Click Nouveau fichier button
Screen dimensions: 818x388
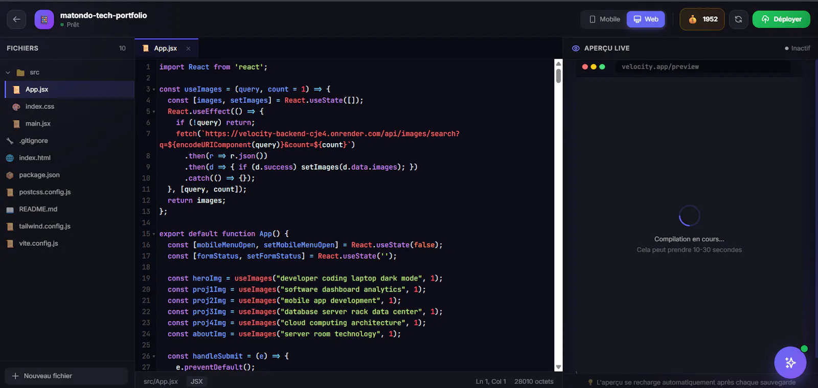click(66, 376)
